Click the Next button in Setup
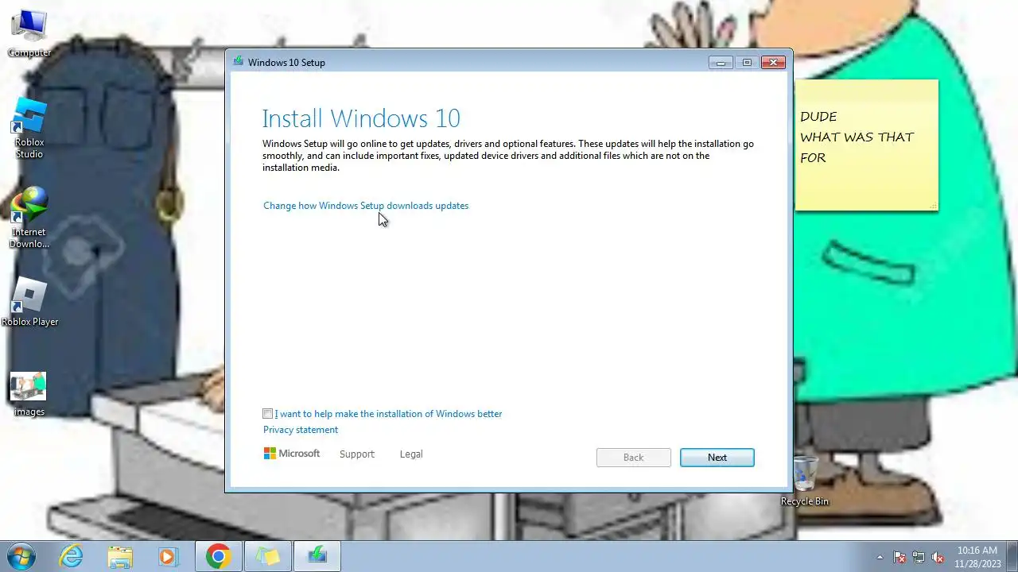1018x572 pixels. (x=717, y=458)
